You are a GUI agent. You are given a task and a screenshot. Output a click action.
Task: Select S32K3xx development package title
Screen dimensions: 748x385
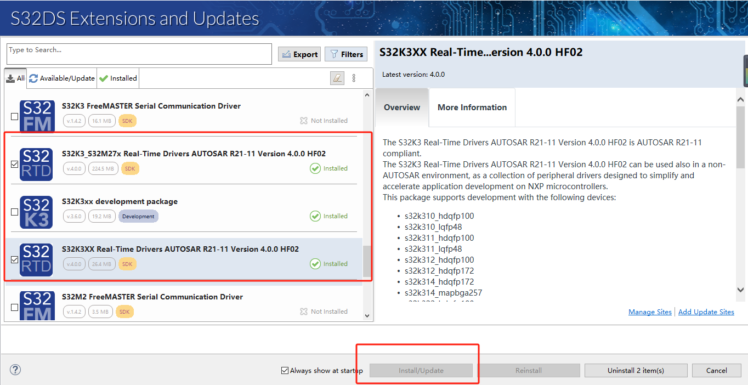coord(120,201)
